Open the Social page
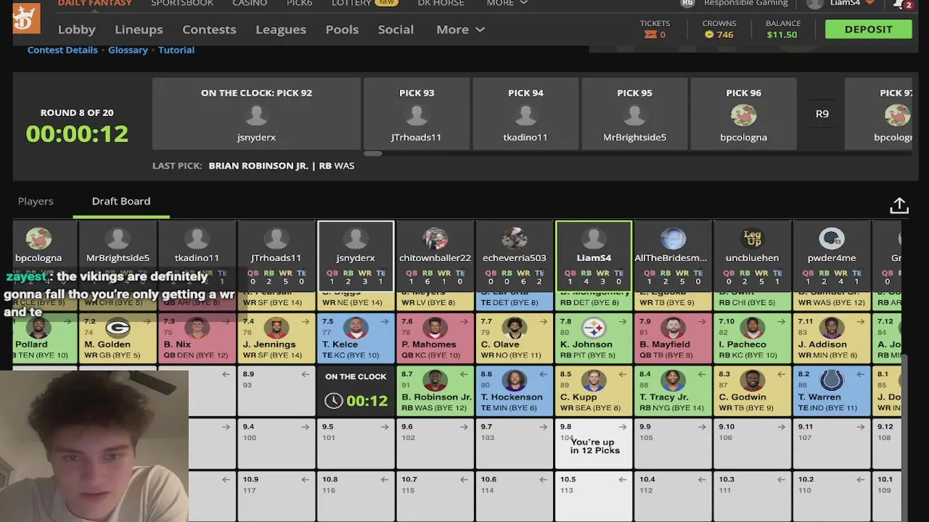Screen dimensions: 929x522 (396, 30)
